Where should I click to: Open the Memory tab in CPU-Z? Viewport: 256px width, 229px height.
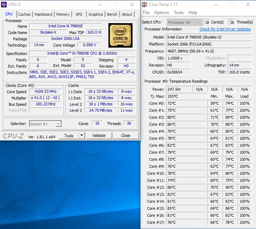(x=63, y=14)
